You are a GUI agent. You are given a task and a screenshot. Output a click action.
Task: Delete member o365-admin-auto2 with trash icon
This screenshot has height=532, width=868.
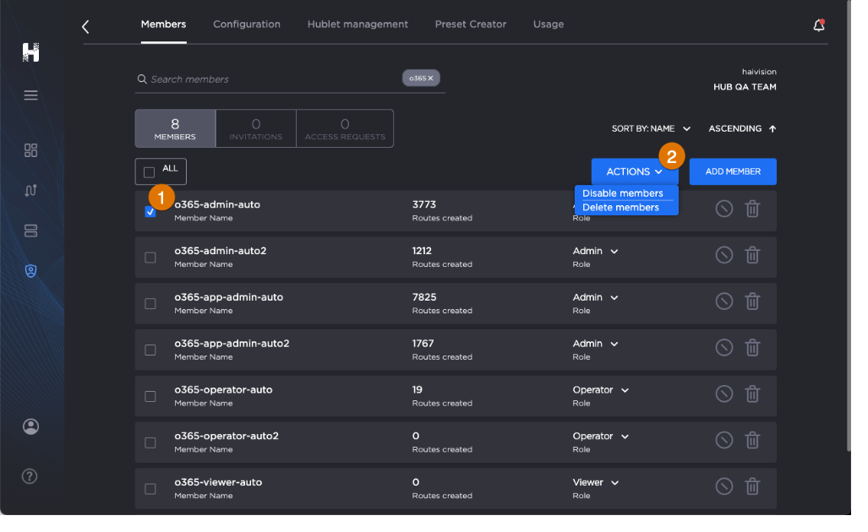pos(752,255)
